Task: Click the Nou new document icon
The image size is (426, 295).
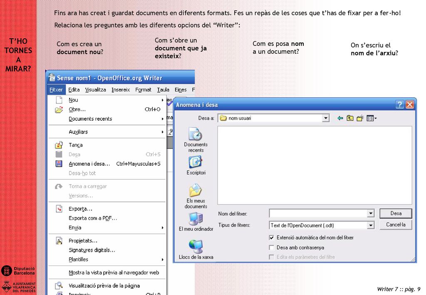Action: [x=59, y=100]
